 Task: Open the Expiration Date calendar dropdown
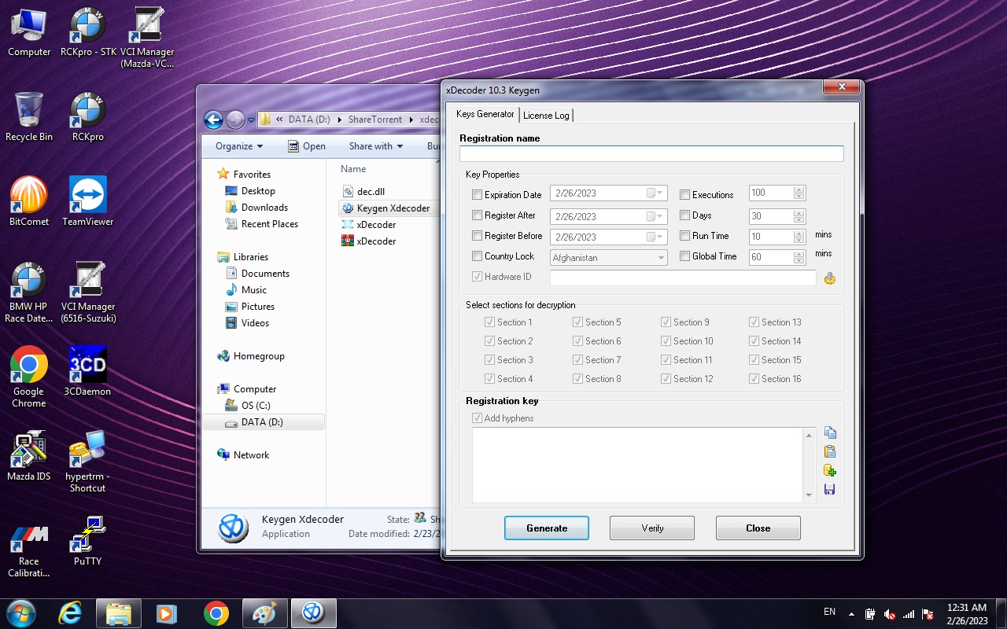click(x=655, y=193)
